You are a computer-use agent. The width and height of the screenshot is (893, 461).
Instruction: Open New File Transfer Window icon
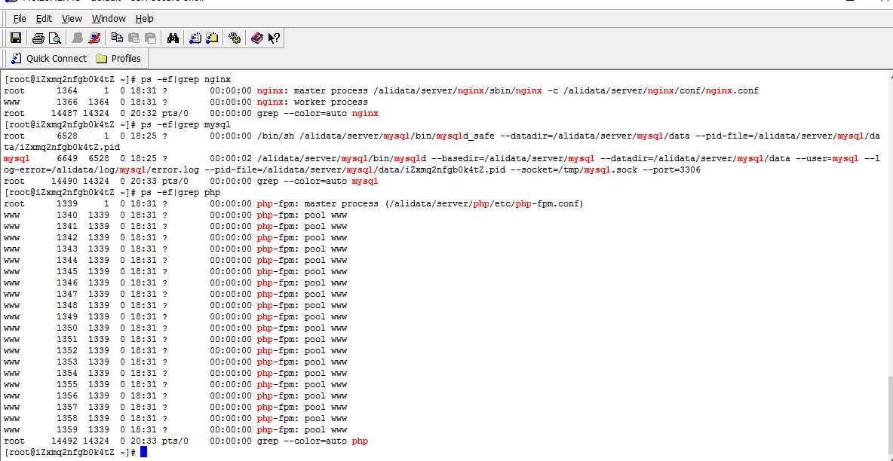pos(213,38)
